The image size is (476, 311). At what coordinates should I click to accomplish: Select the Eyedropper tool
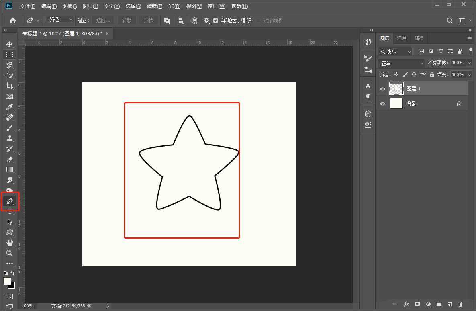(x=10, y=107)
